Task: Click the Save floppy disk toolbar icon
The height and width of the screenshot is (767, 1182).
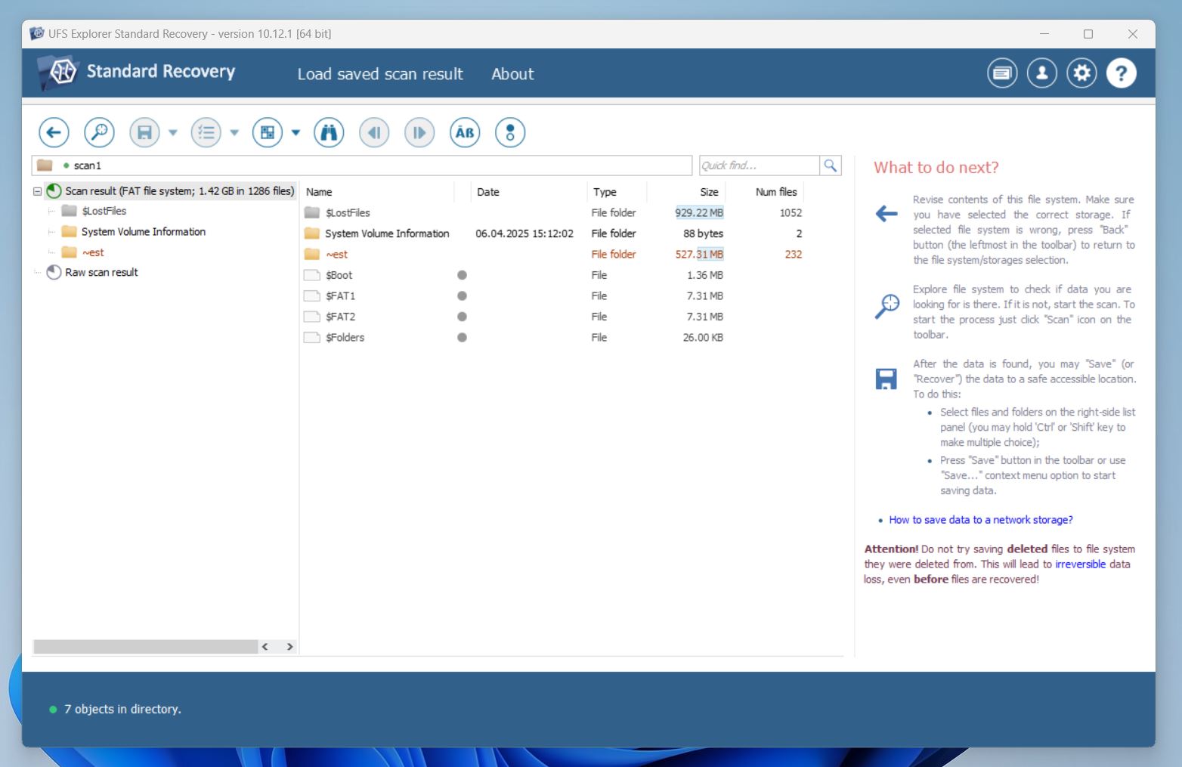Action: click(144, 133)
